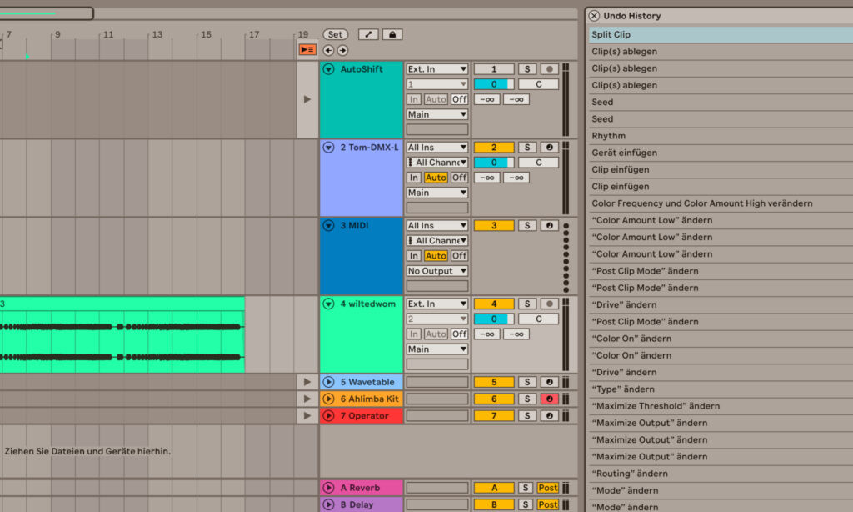
Task: Unfold the 7 Operator track
Action: (x=328, y=416)
